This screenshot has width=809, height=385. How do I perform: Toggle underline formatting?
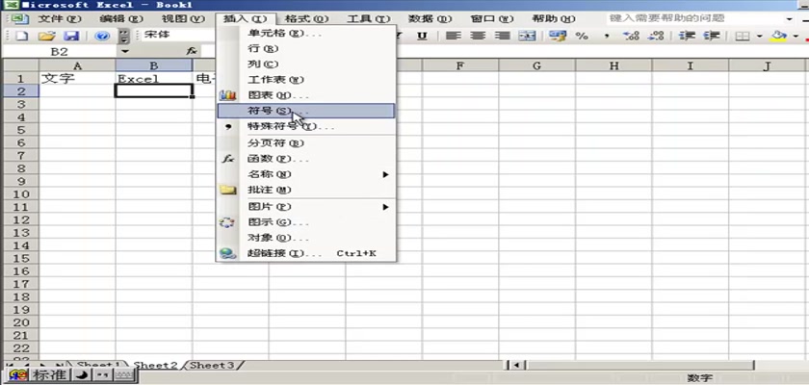tap(422, 36)
